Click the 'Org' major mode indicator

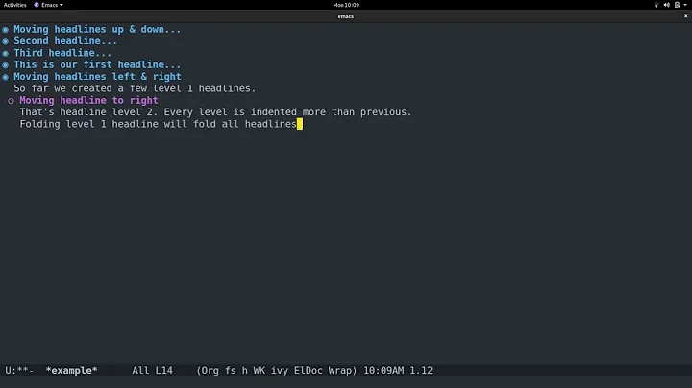(x=210, y=371)
